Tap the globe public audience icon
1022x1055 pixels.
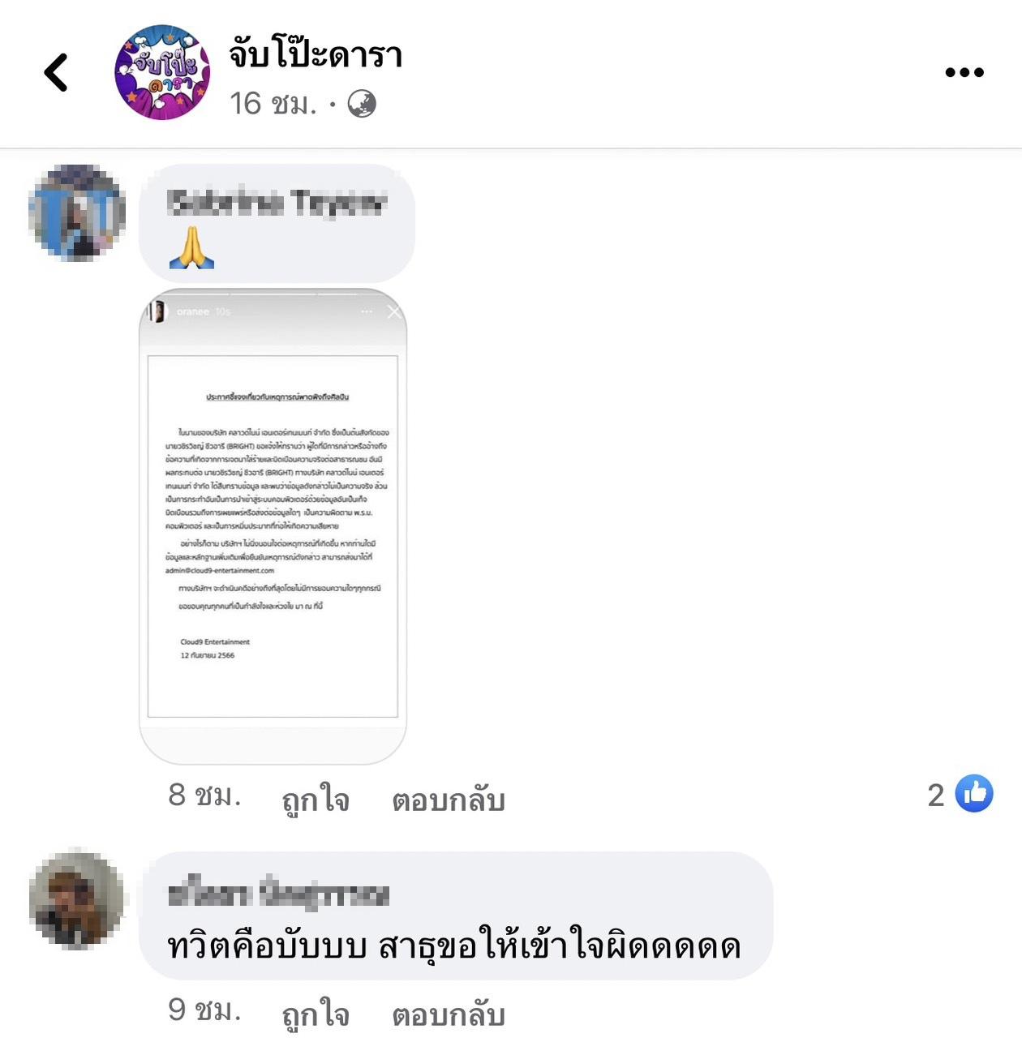click(x=362, y=104)
